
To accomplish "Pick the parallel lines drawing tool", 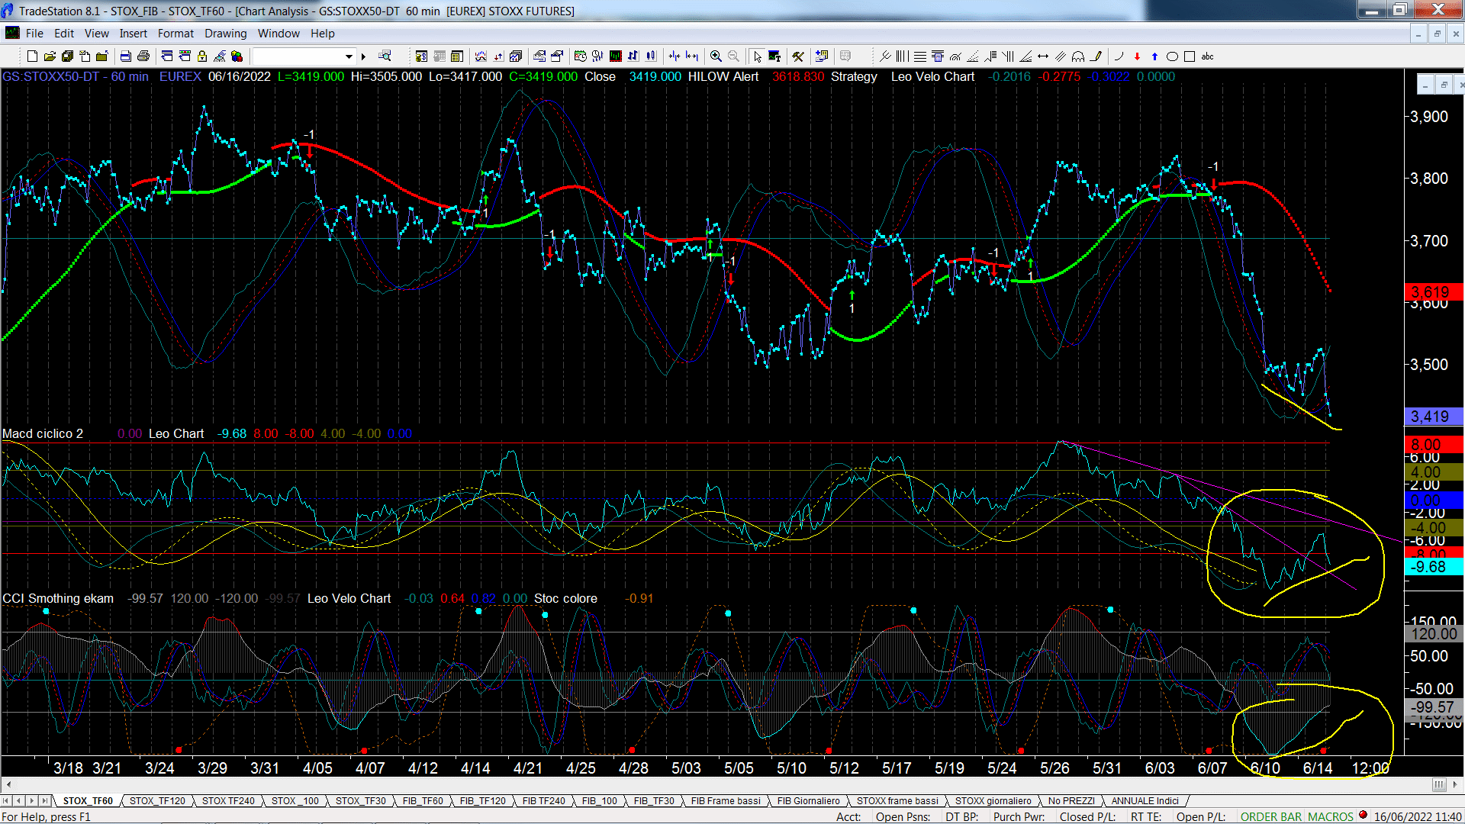I will pyautogui.click(x=1061, y=56).
